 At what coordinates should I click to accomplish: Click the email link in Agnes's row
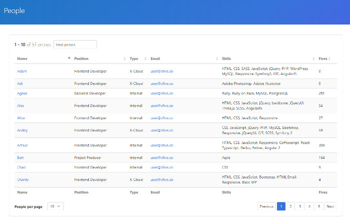click(x=162, y=93)
